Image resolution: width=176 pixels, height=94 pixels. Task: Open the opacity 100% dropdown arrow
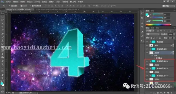pos(174,34)
